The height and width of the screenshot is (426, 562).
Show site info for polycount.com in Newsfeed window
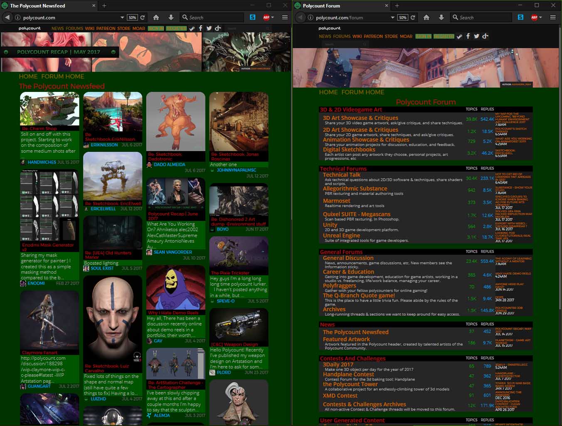pyautogui.click(x=17, y=17)
